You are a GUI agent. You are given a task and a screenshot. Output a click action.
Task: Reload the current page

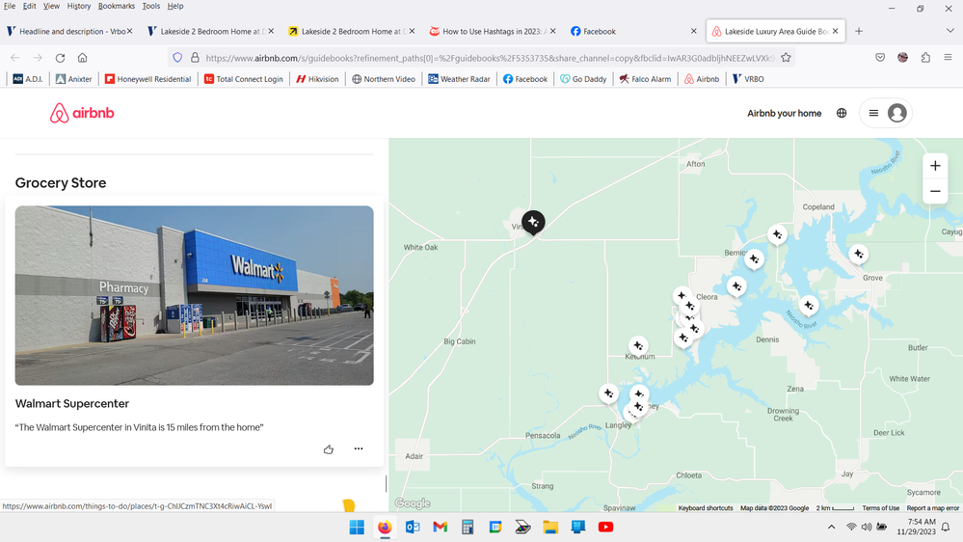[60, 58]
